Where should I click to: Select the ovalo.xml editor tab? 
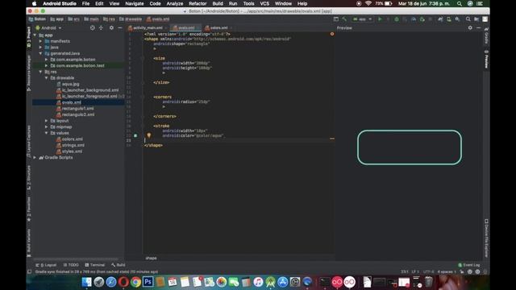tap(185, 28)
